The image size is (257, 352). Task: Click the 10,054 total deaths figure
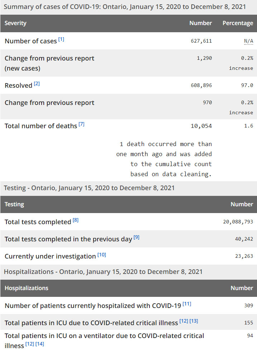click(201, 126)
